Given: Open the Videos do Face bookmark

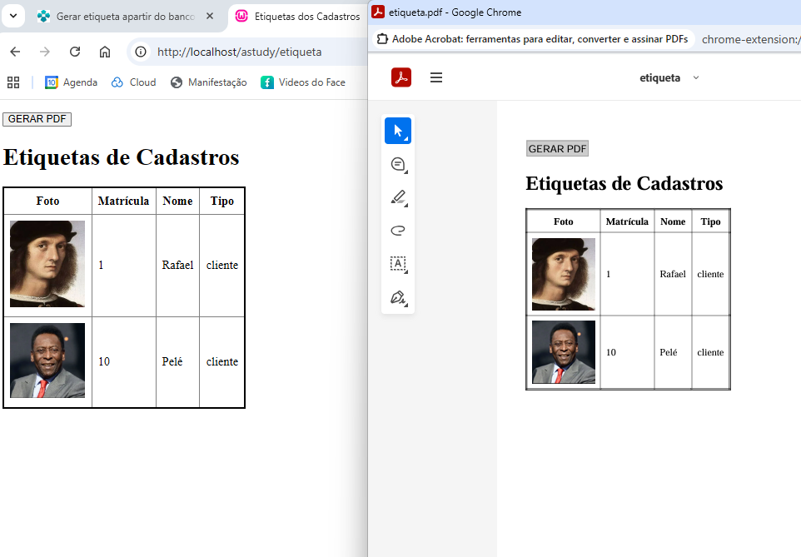Looking at the screenshot, I should click(303, 82).
